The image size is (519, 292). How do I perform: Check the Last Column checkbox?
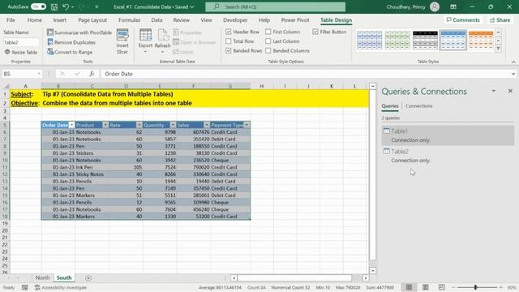268,41
